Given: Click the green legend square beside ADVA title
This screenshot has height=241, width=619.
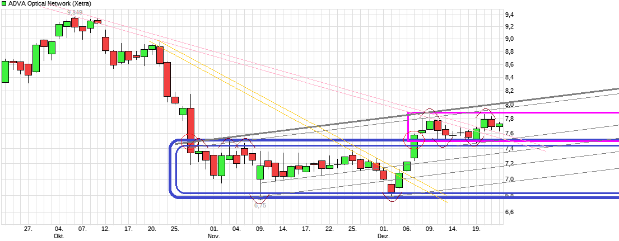Looking at the screenshot, I should pyautogui.click(x=4, y=3).
